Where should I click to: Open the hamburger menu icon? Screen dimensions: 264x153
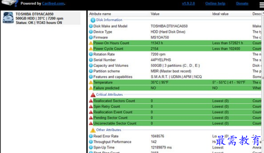262,5
